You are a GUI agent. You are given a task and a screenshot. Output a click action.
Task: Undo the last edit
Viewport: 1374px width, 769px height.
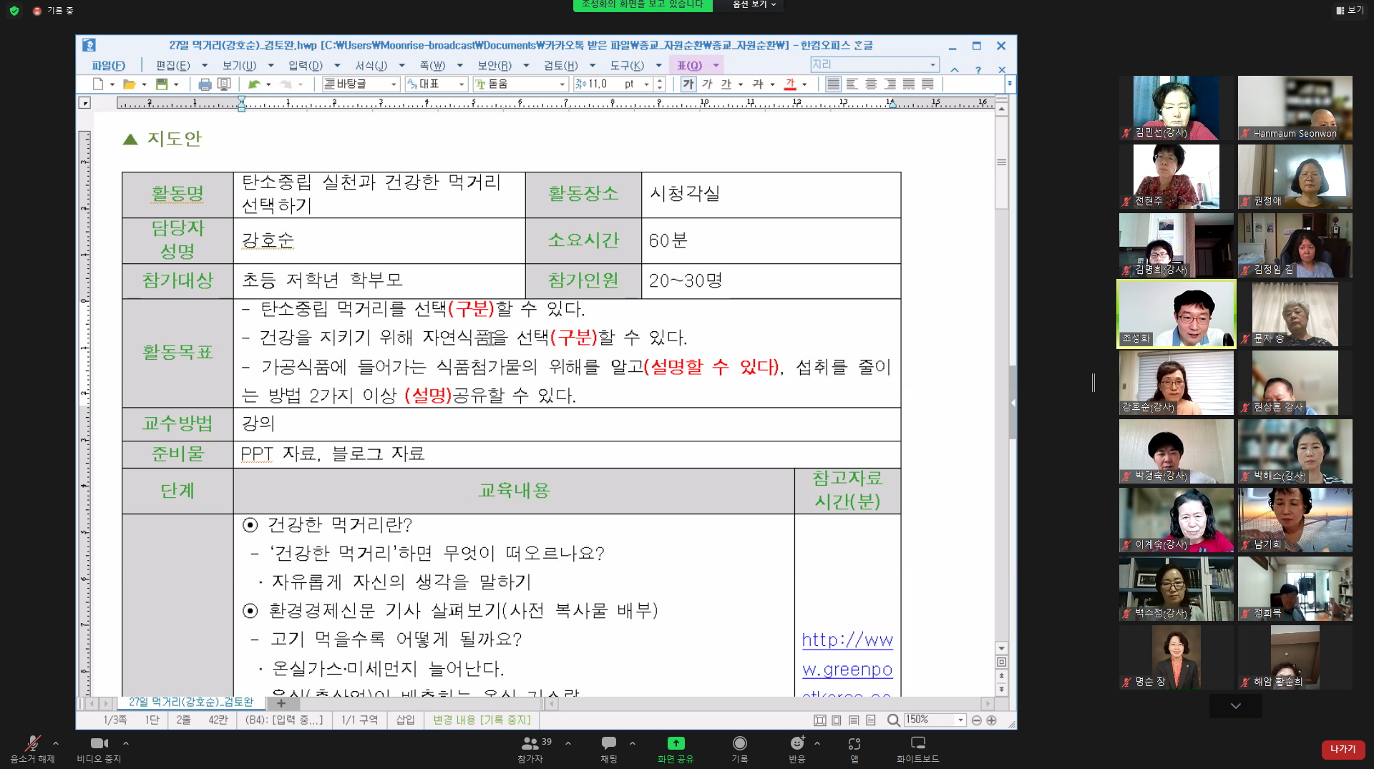click(x=255, y=84)
